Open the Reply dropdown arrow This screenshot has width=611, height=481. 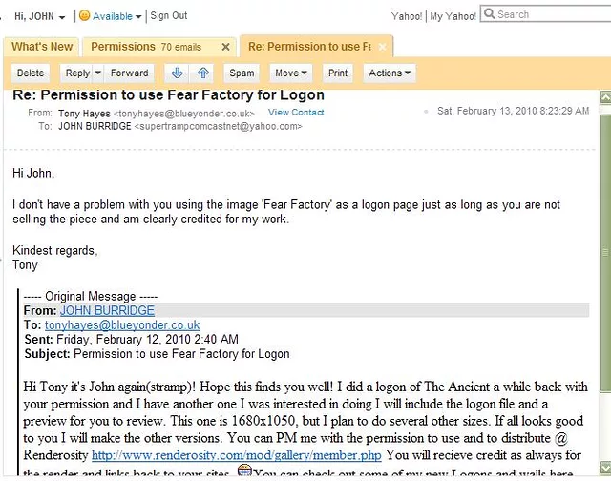point(97,73)
